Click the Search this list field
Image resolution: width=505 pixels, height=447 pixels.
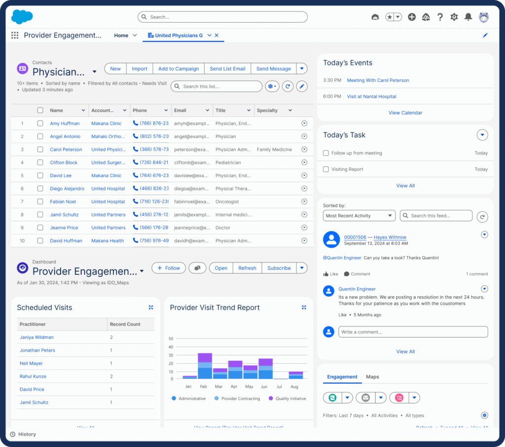point(216,86)
